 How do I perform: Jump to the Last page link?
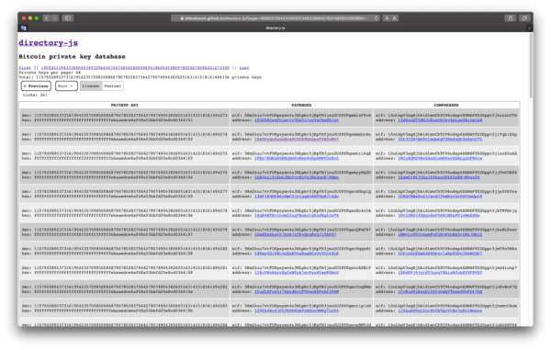tap(244, 68)
